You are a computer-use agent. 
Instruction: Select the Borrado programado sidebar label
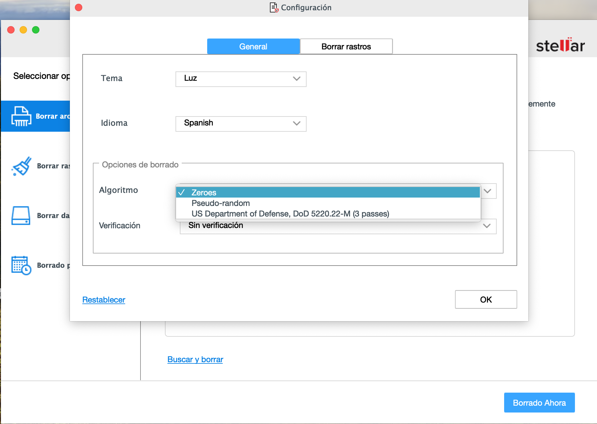[x=53, y=265]
